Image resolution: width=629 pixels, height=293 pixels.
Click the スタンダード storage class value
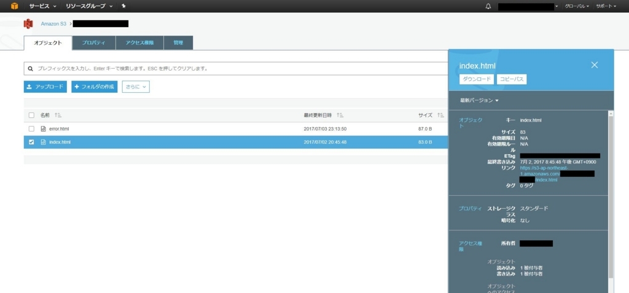534,208
